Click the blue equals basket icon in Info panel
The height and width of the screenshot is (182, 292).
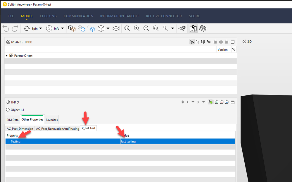click(x=227, y=102)
